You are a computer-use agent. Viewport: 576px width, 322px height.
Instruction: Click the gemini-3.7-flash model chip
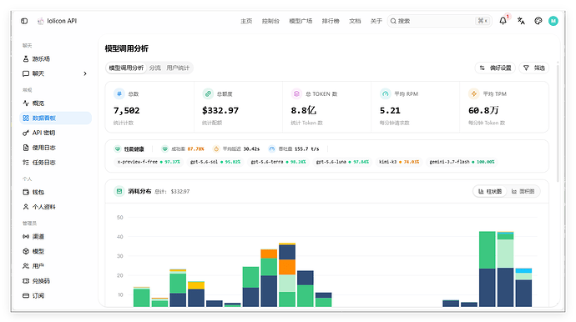click(x=462, y=162)
